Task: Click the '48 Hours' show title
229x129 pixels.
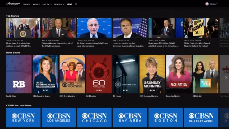Action: 117,96
